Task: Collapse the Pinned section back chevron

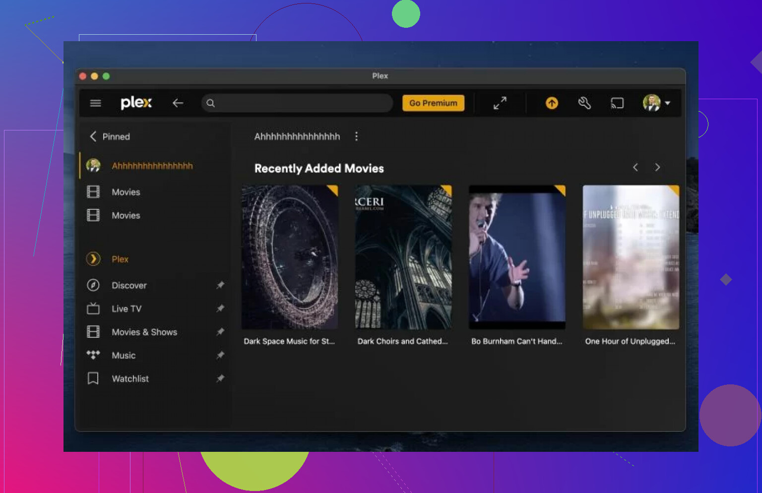Action: tap(93, 136)
